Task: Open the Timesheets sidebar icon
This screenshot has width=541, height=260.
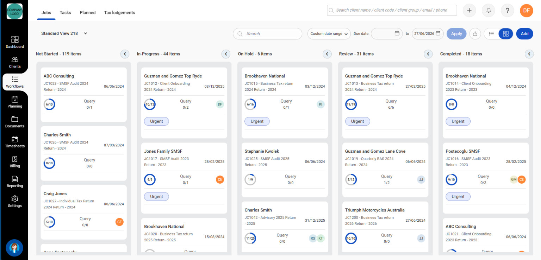Action: tap(15, 142)
